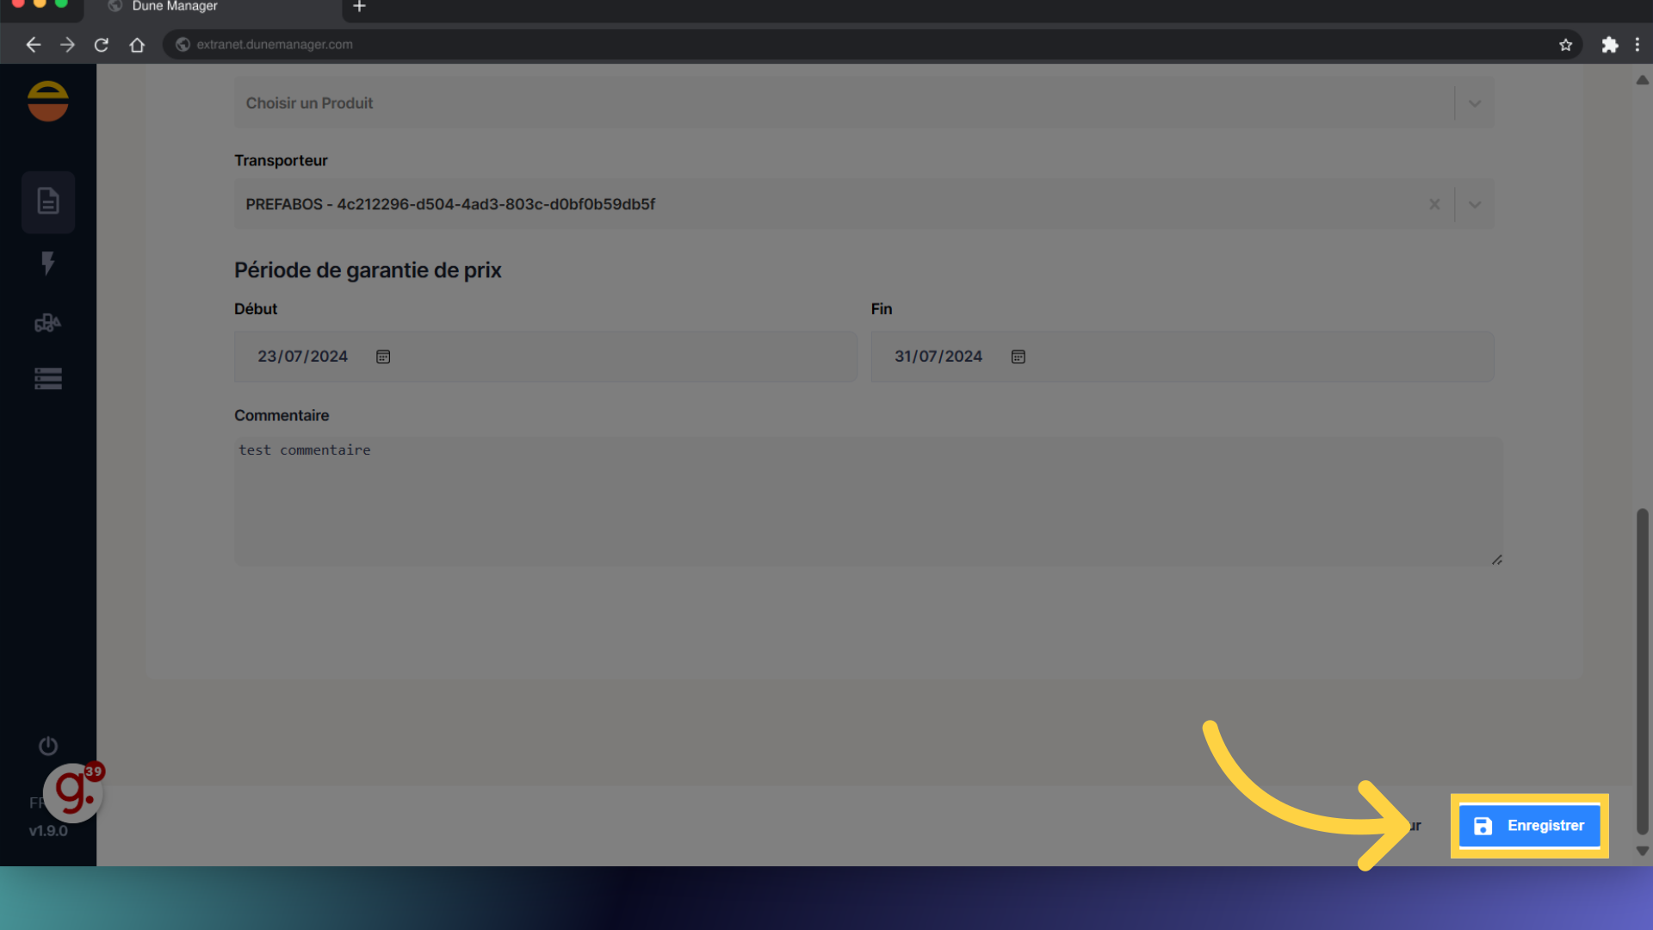Click the page vertical scrollbar thumb
Viewport: 1653px width, 930px height.
click(x=1642, y=672)
